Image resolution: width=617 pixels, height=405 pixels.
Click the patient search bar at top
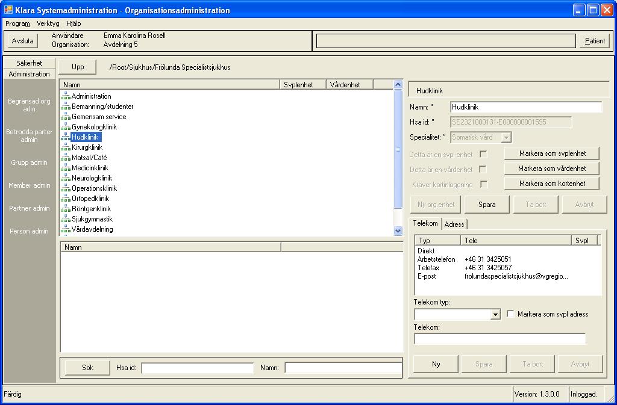446,41
